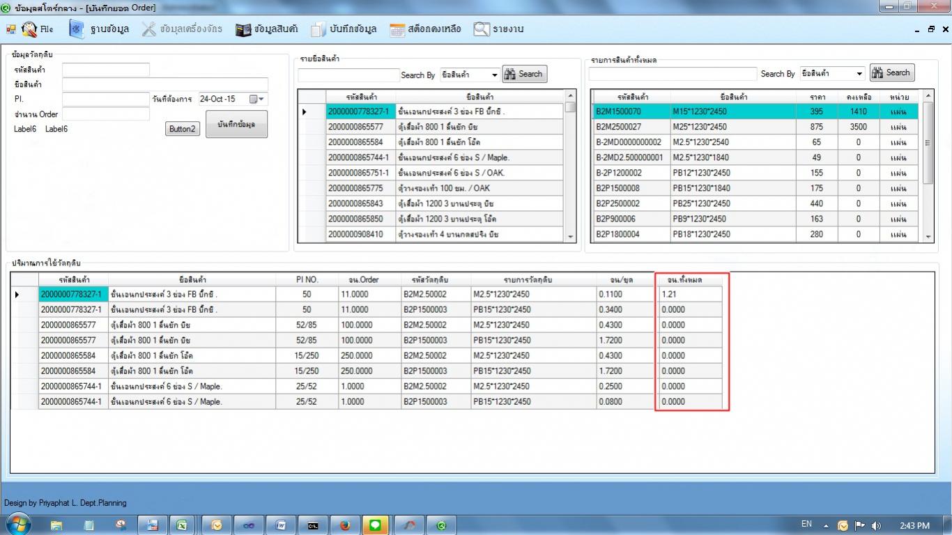Click the ข้อมูลสินค้า book icon
Image resolution: width=952 pixels, height=535 pixels.
[x=243, y=29]
